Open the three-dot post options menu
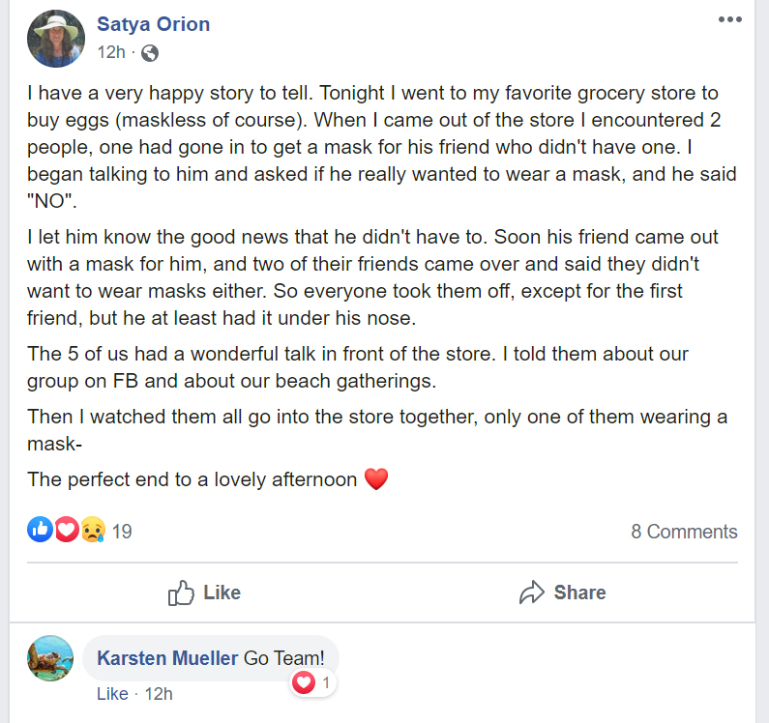This screenshot has width=769, height=723. 730,20
